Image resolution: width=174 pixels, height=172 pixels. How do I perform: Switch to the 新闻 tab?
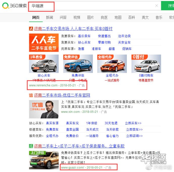pyautogui.click(x=49, y=17)
